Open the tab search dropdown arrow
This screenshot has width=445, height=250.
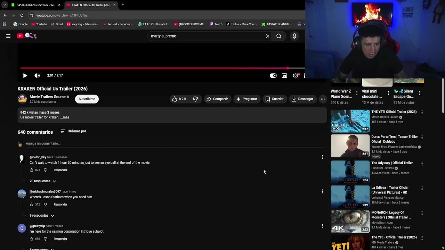point(4,5)
